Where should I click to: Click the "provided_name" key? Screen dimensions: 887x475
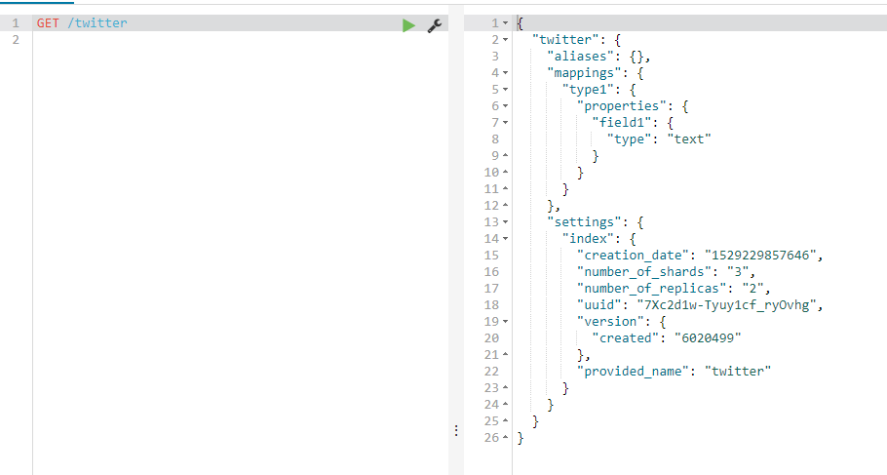(633, 372)
